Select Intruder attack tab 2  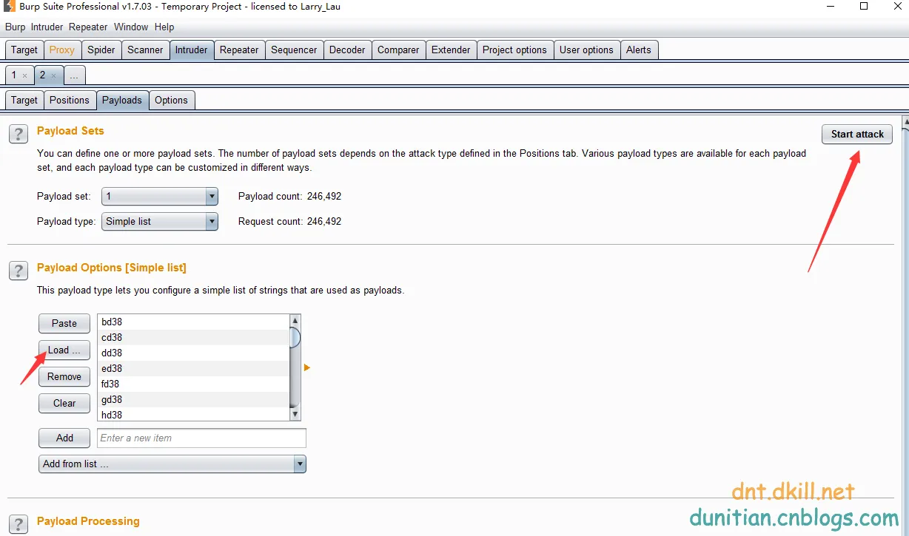(x=42, y=75)
